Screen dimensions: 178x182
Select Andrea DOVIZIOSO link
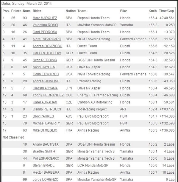click(48, 46)
